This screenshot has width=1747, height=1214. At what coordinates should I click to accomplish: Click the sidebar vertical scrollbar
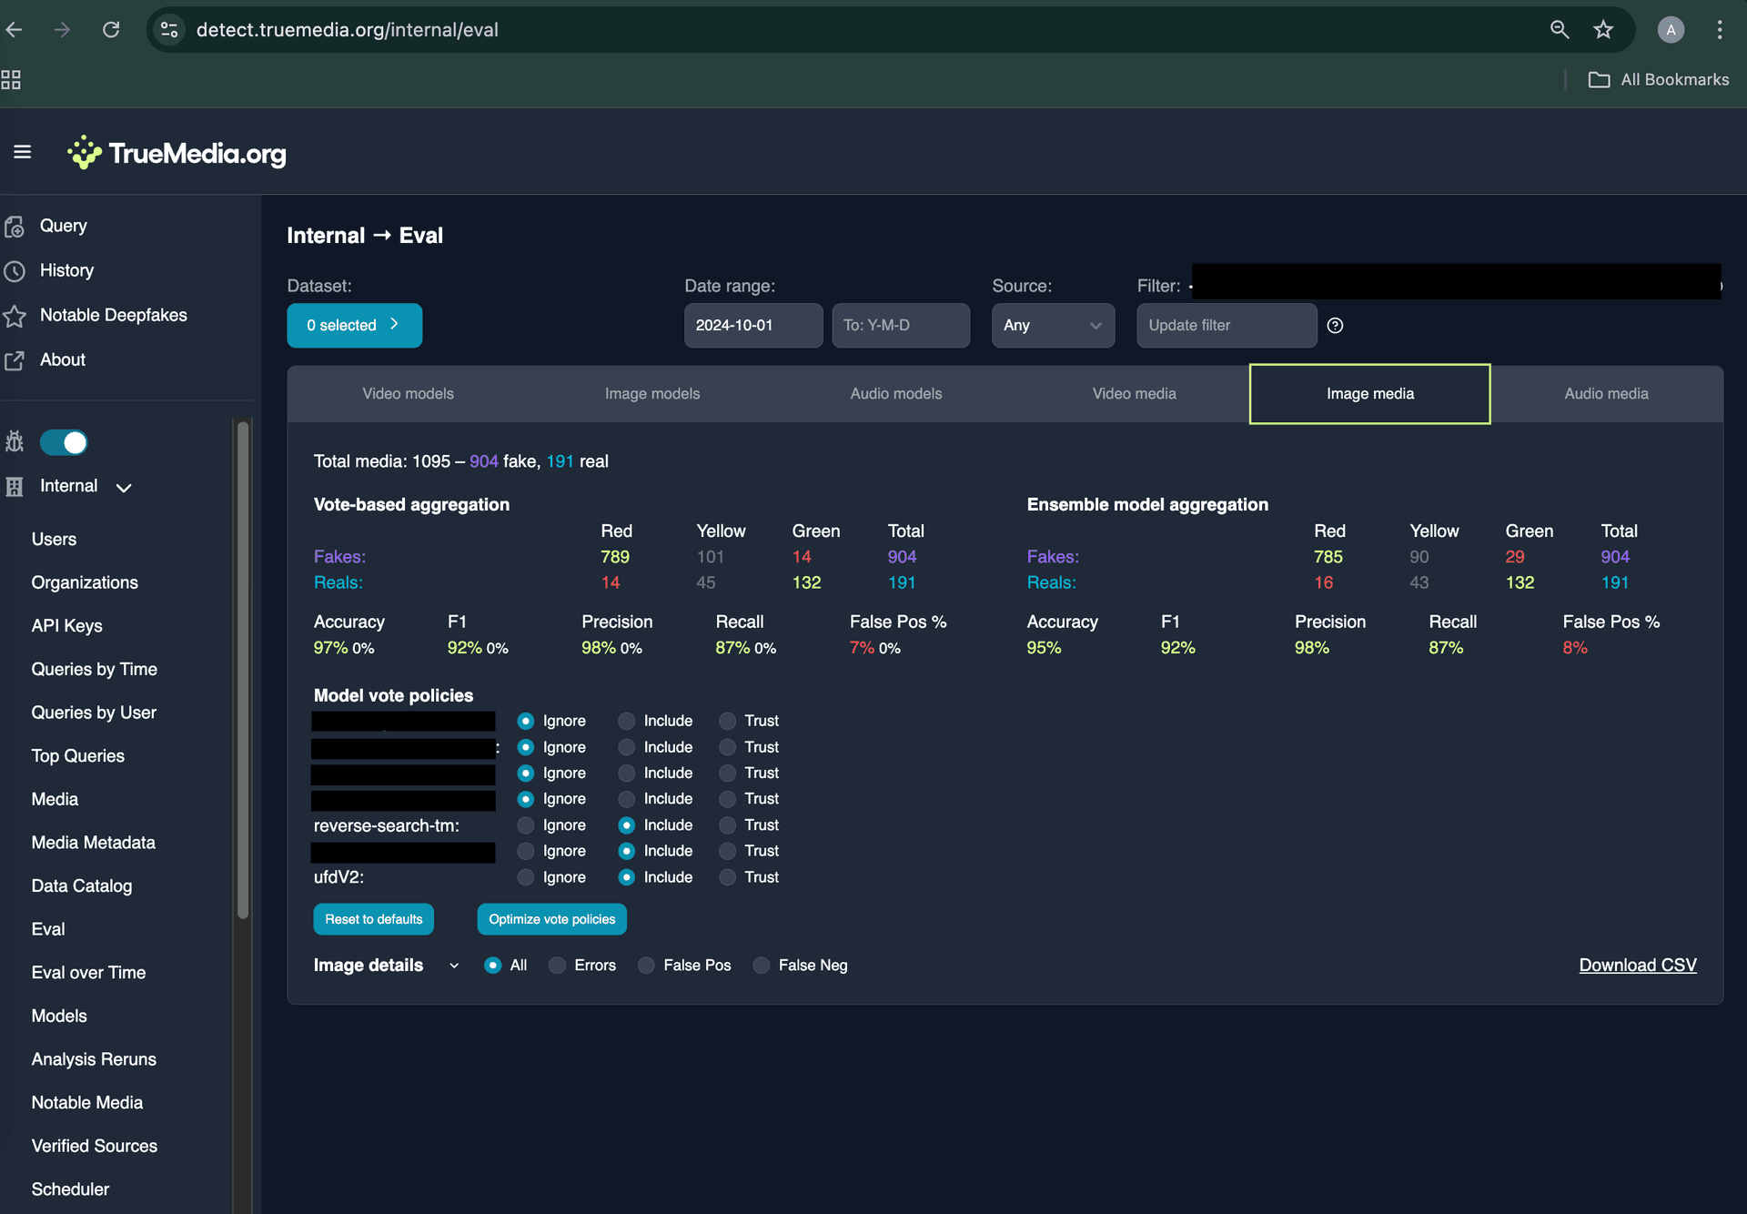[243, 670]
